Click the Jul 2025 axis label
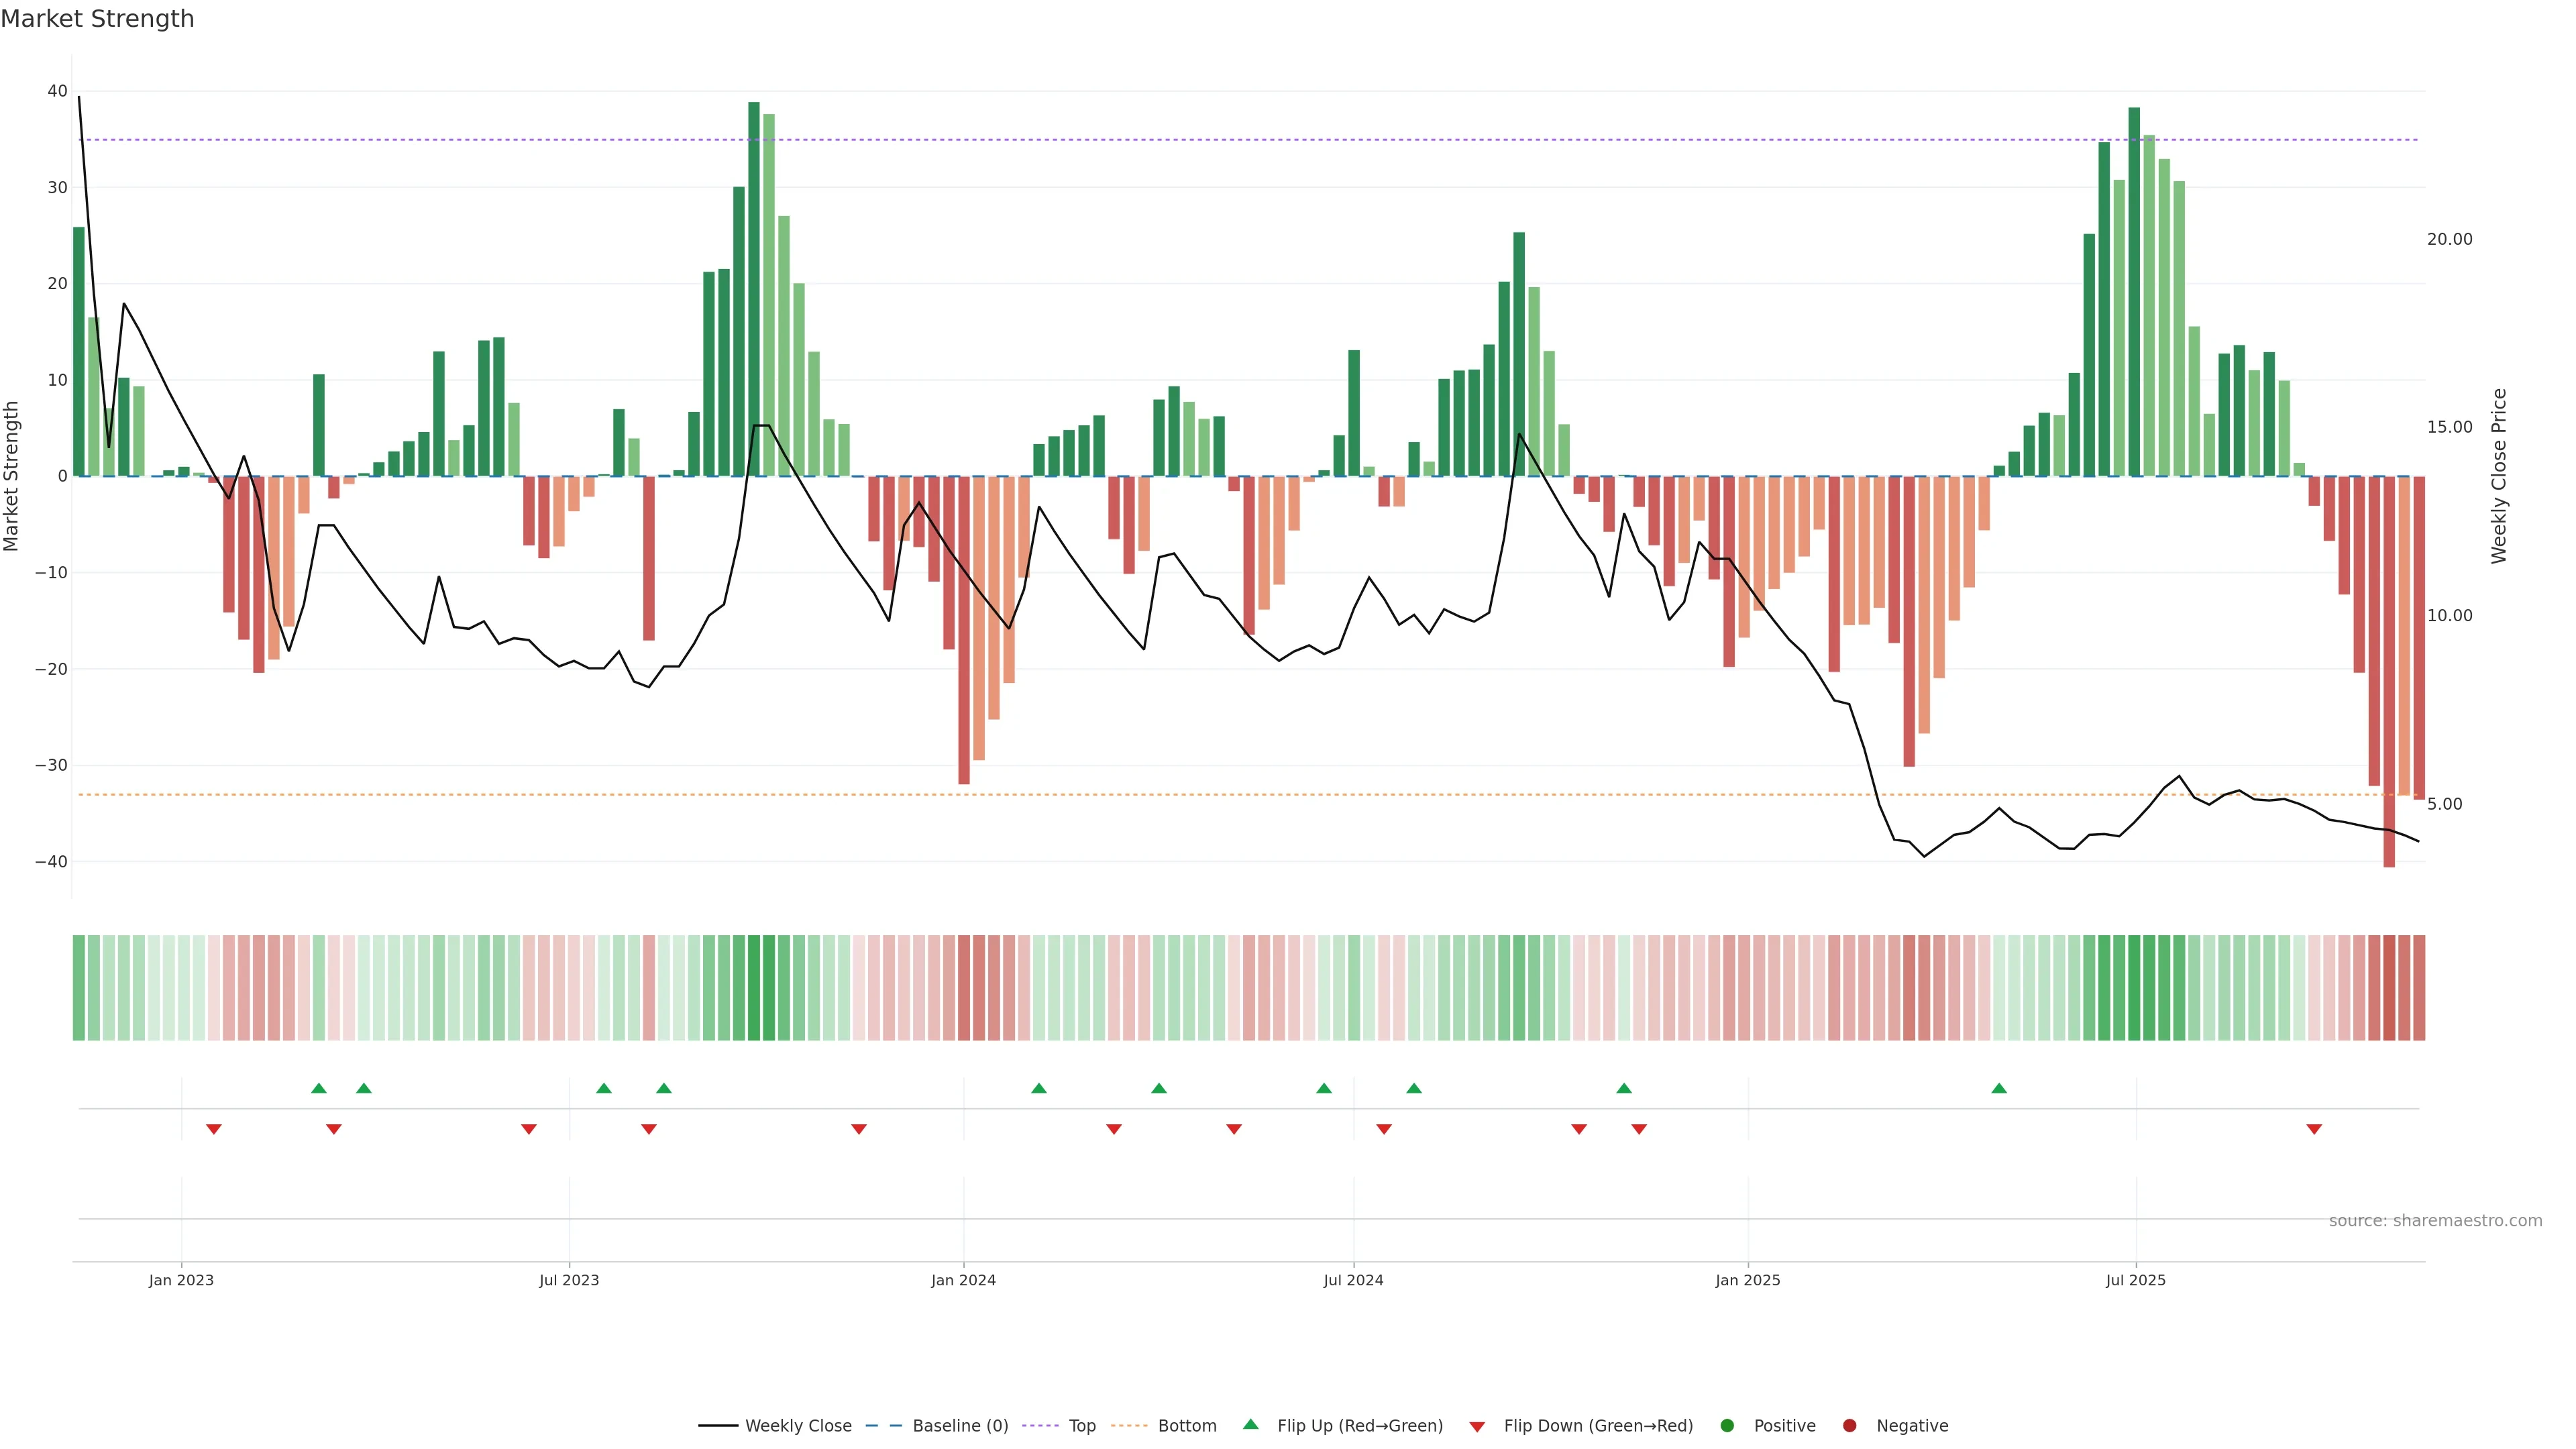Viewport: 2576px width, 1449px height. click(2135, 1280)
